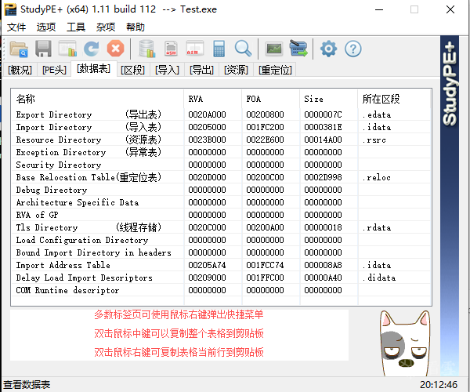Click the 查看数据表 status bar text
470x392 pixels.
point(27,385)
